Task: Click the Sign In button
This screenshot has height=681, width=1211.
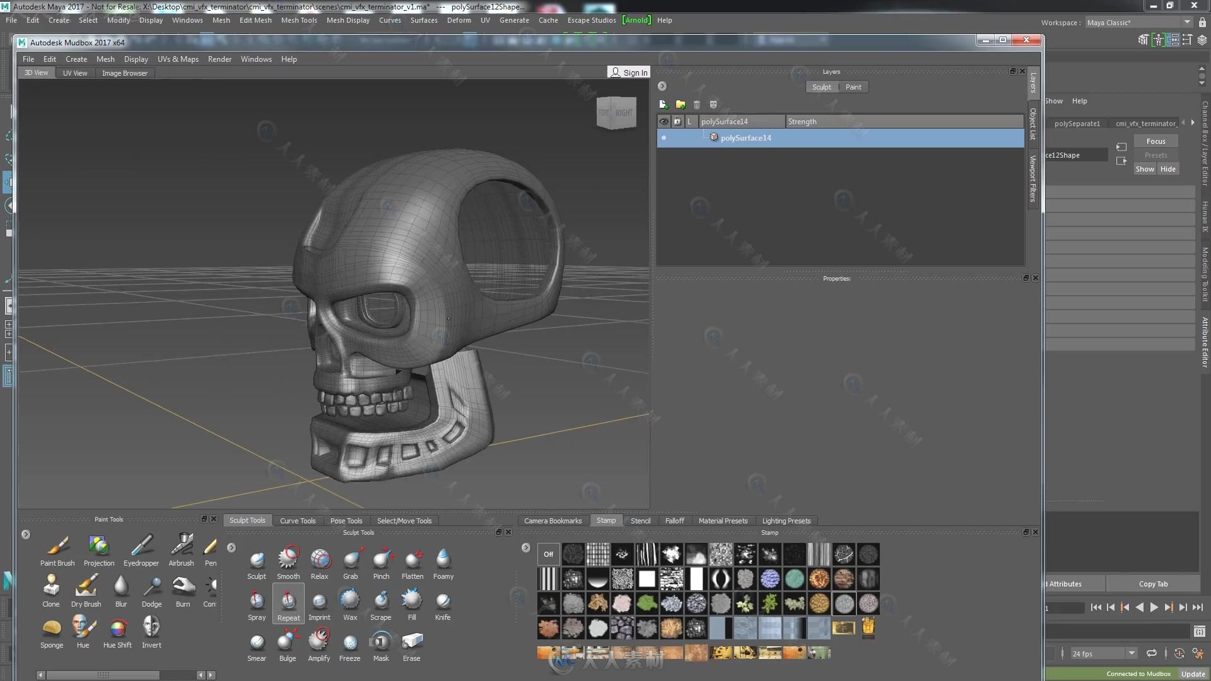Action: 629,73
